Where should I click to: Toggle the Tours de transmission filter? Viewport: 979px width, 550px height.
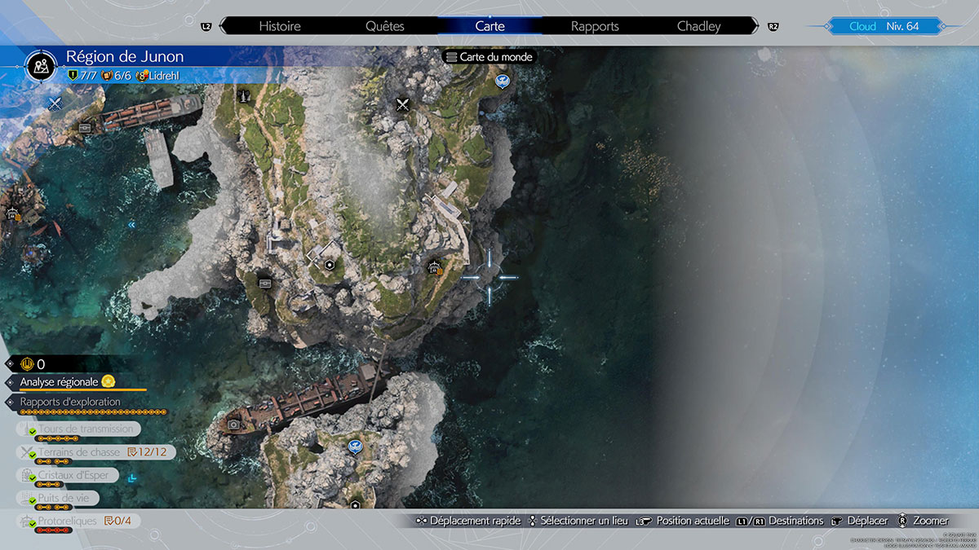(x=84, y=429)
